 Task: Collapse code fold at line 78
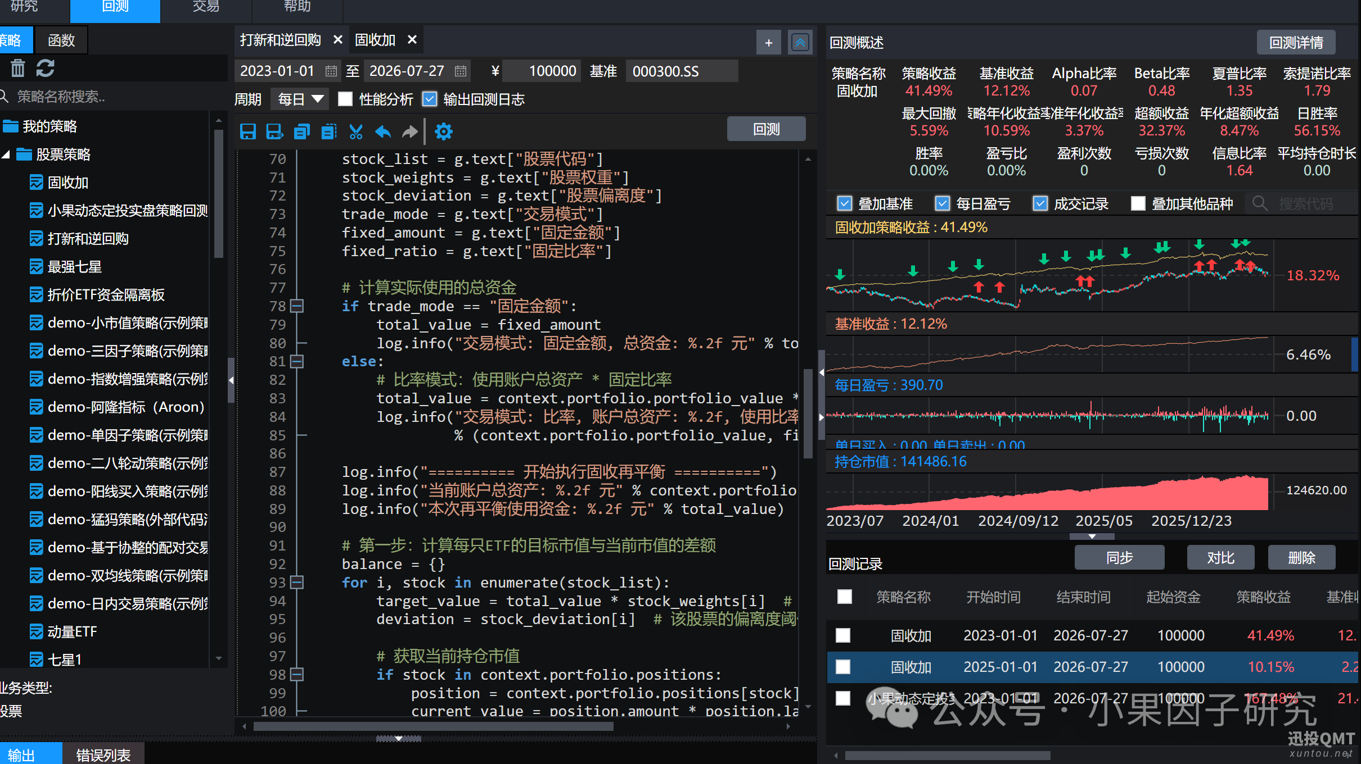pyautogui.click(x=297, y=306)
